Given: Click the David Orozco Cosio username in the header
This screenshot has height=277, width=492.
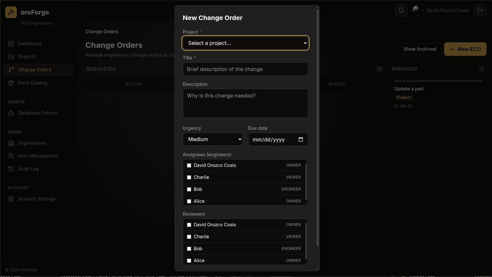Looking at the screenshot, I should (448, 10).
